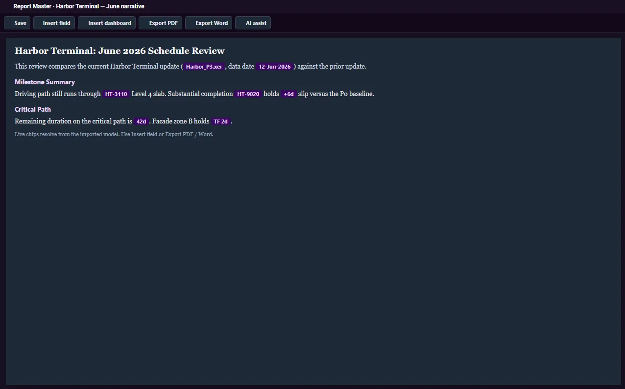Select the TF 2d float chip
625x389 pixels.
click(x=221, y=122)
